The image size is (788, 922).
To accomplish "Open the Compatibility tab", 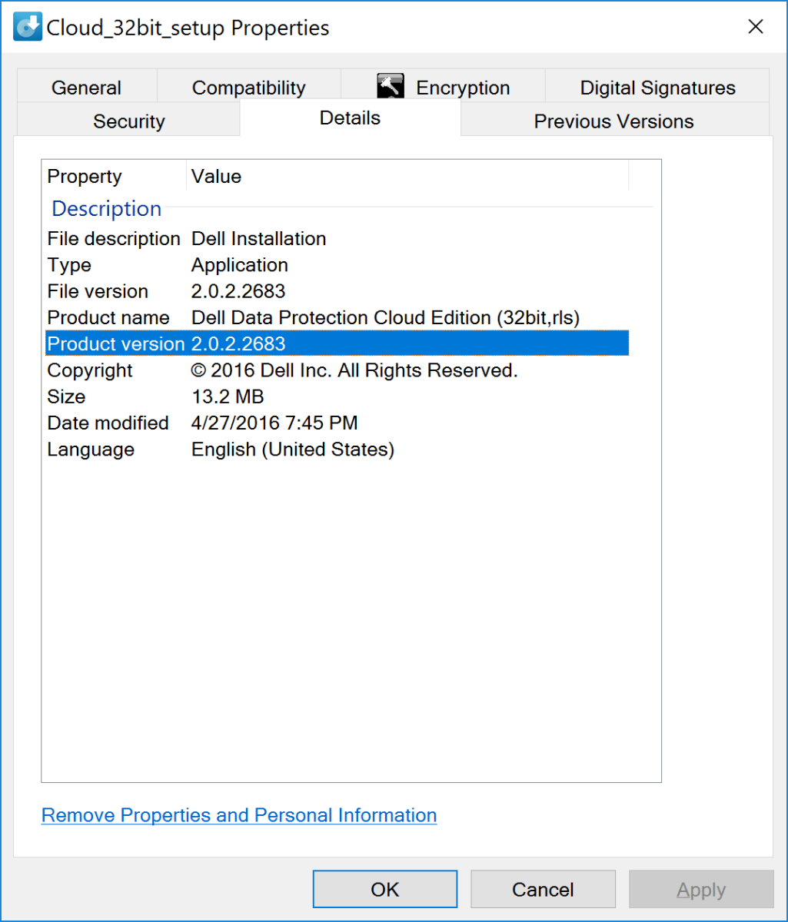I will 248,87.
